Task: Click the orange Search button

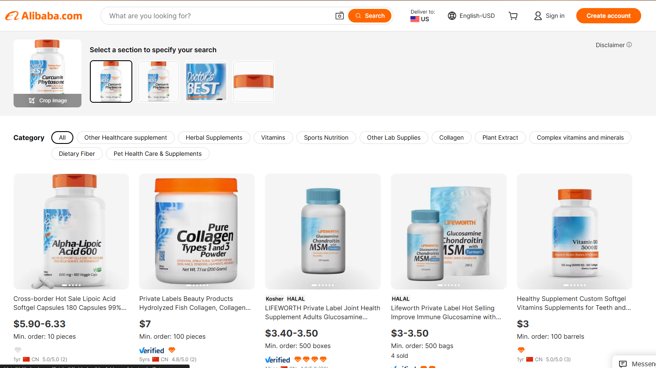Action: [x=370, y=16]
